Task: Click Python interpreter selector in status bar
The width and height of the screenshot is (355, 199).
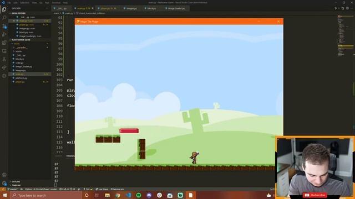Action: tap(40, 189)
